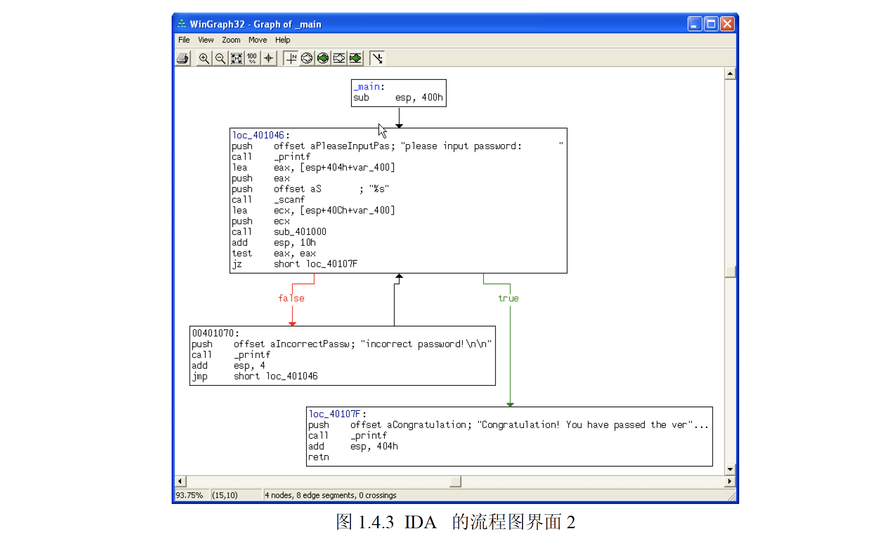Toggle the edge labels (L arrow) button
This screenshot has height=539, width=887.
pos(377,58)
